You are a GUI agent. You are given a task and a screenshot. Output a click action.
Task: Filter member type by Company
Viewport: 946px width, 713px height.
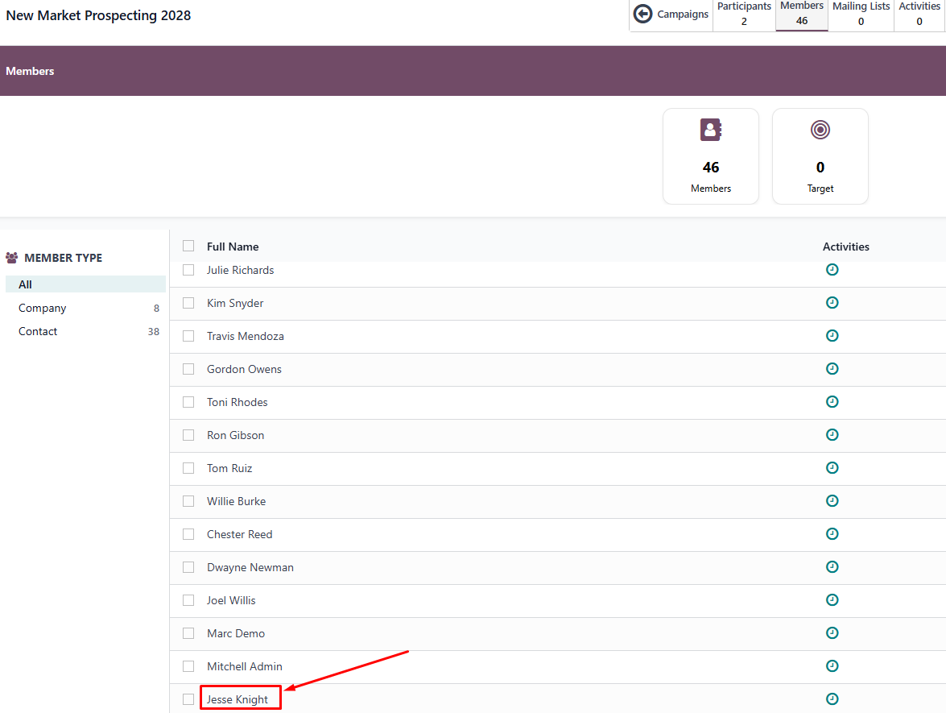pyautogui.click(x=43, y=308)
